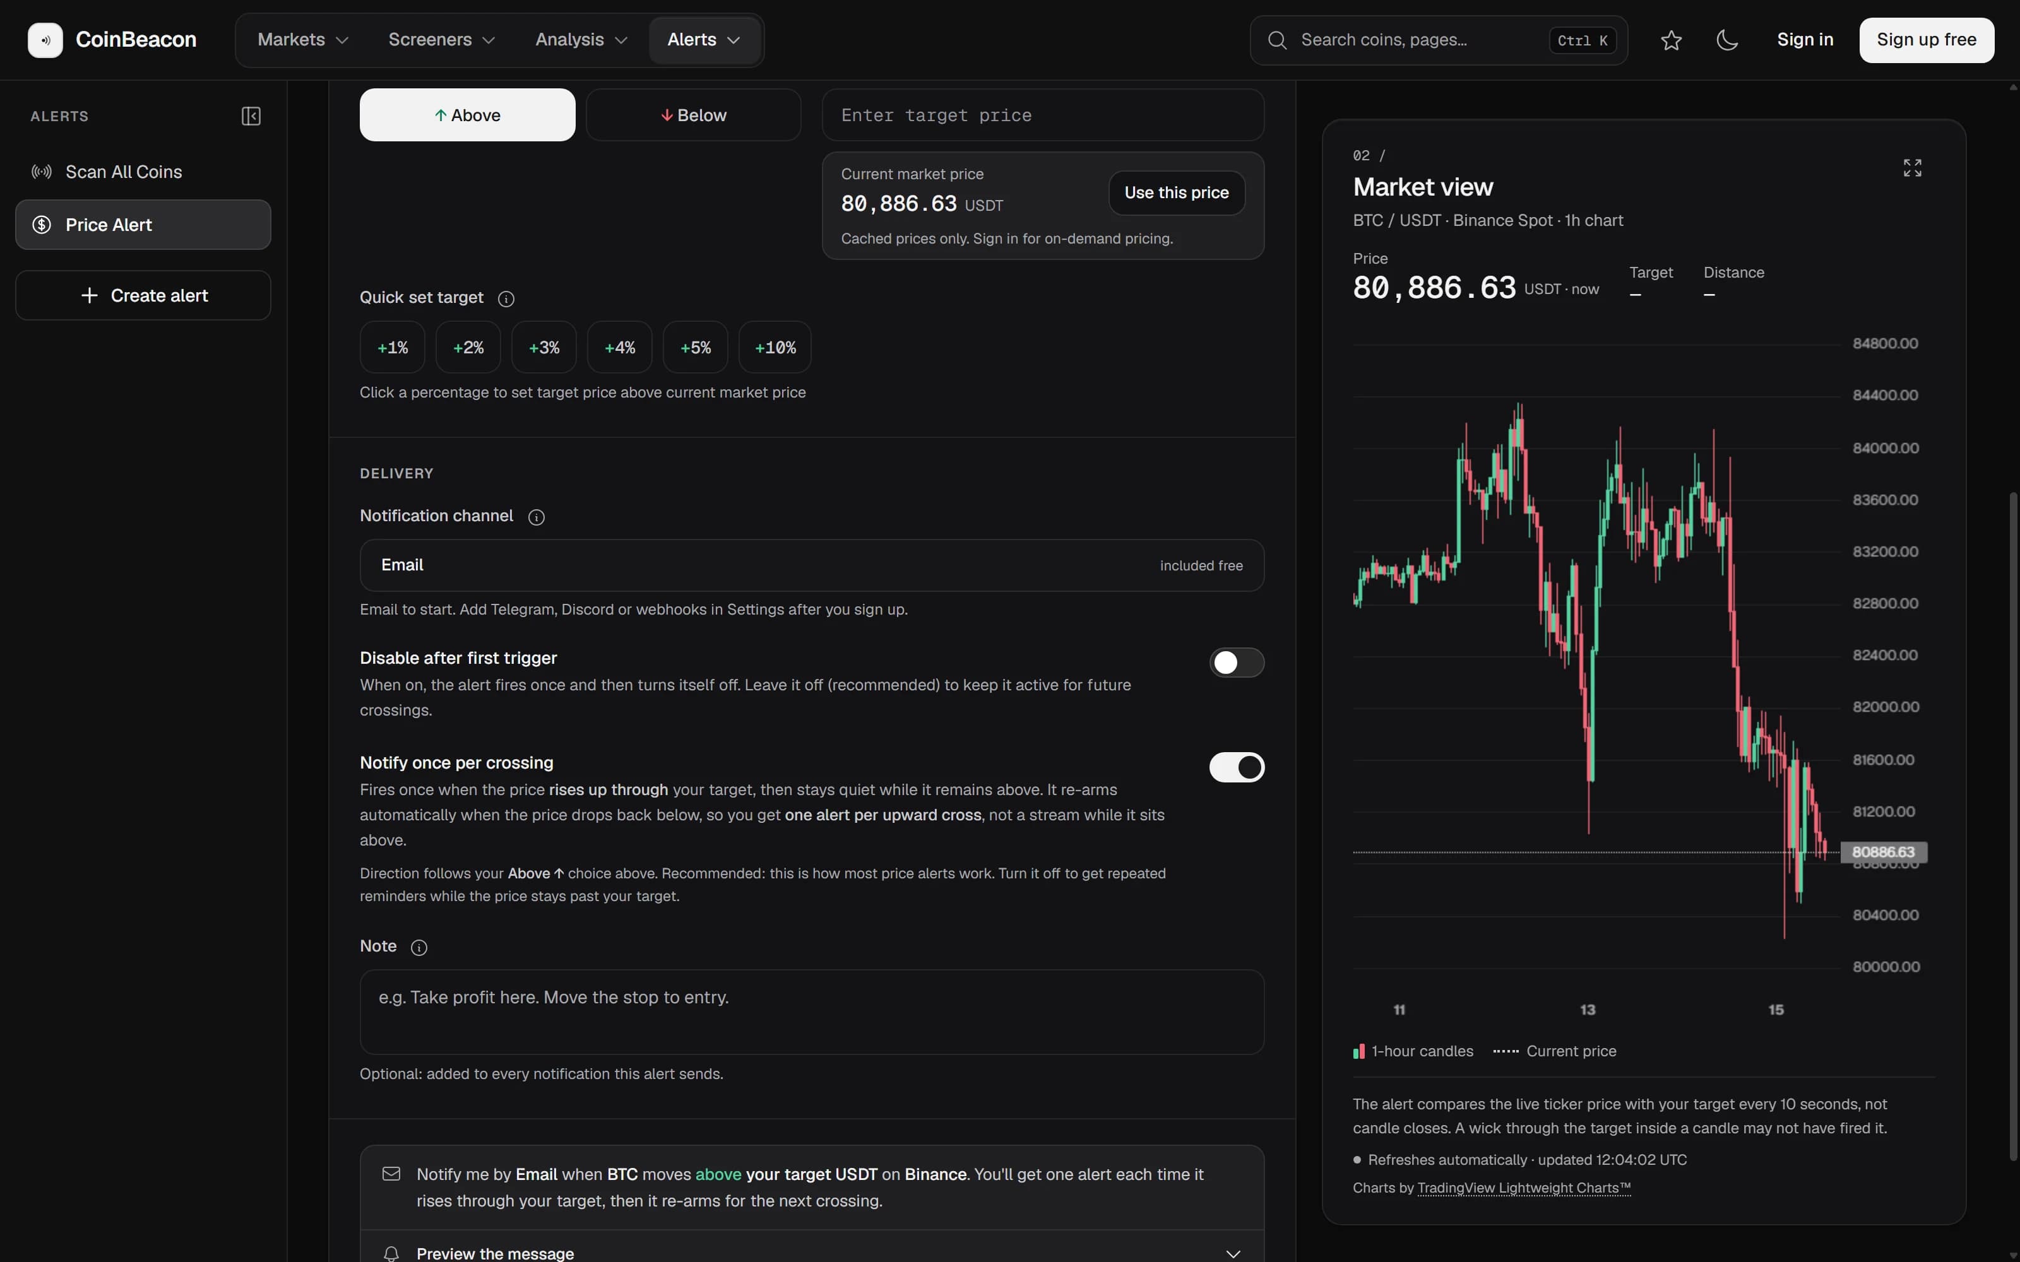Image resolution: width=2020 pixels, height=1262 pixels.
Task: Open the Email notification channel selector
Action: pos(811,565)
